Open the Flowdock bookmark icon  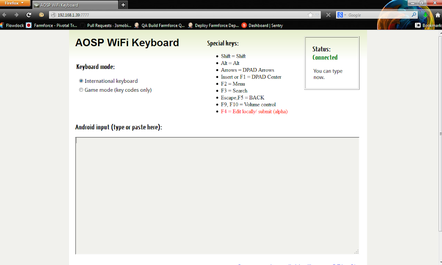(x=4, y=25)
